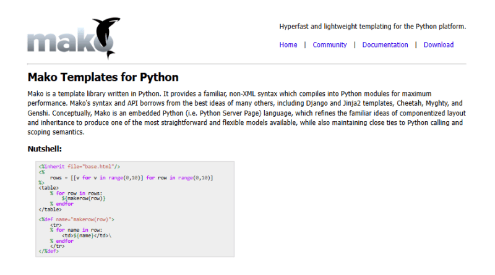Click the Mako shark logo

coord(74,38)
